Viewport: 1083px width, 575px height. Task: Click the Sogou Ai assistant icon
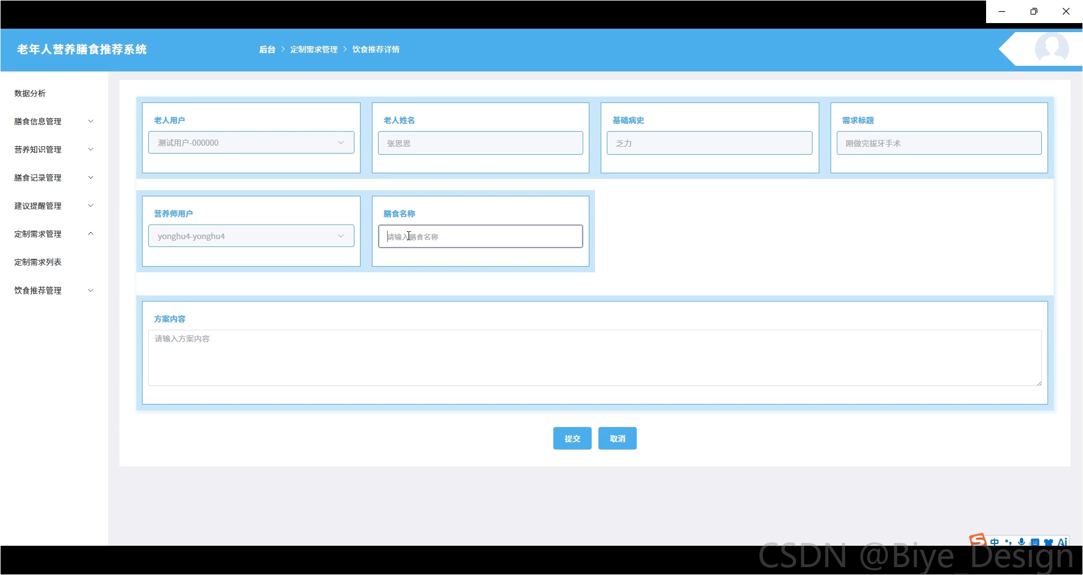[1062, 542]
